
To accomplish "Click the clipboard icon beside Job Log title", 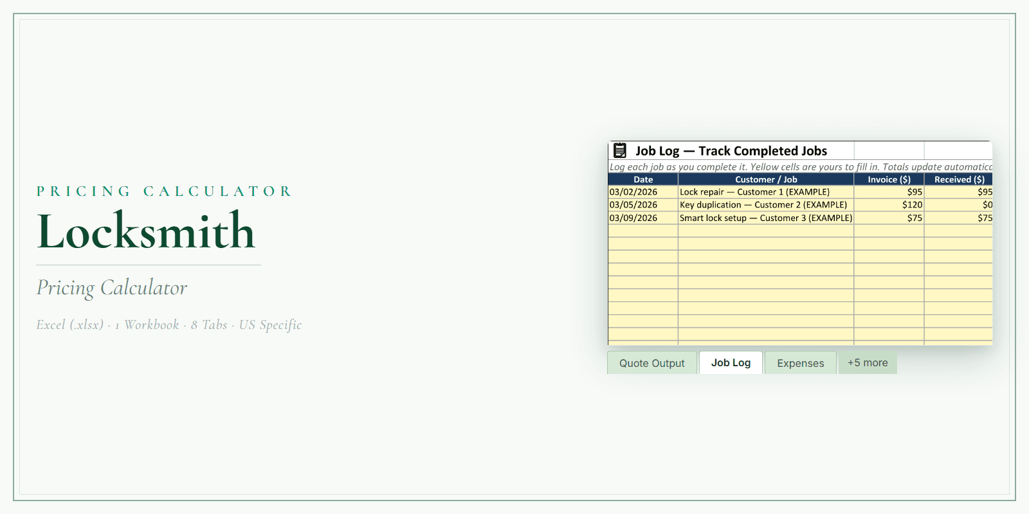I will 620,150.
